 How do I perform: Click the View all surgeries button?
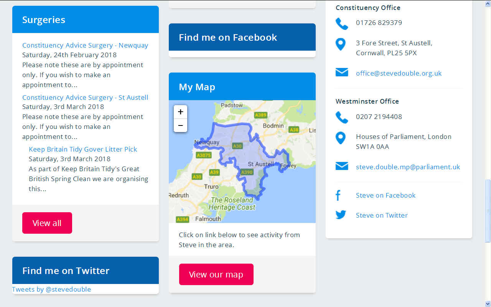[47, 223]
